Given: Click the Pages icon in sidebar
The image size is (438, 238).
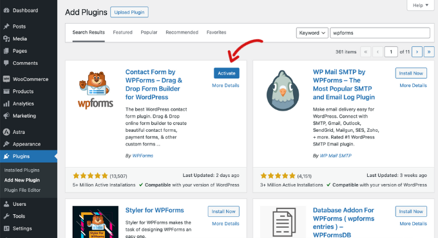Looking at the screenshot, I should pos(6,51).
